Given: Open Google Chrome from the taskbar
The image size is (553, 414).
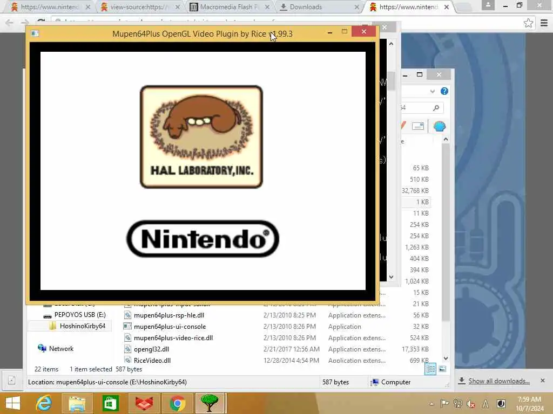Looking at the screenshot, I should (x=177, y=403).
